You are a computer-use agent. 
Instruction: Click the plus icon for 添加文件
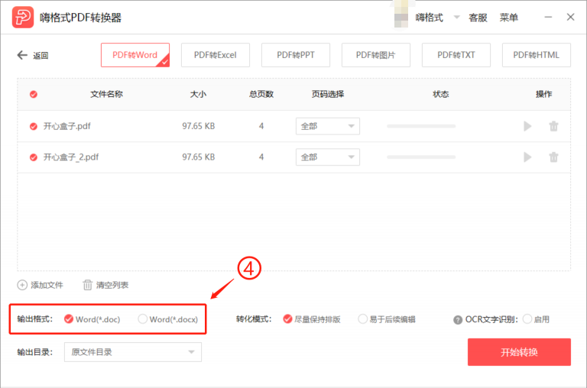coord(22,285)
